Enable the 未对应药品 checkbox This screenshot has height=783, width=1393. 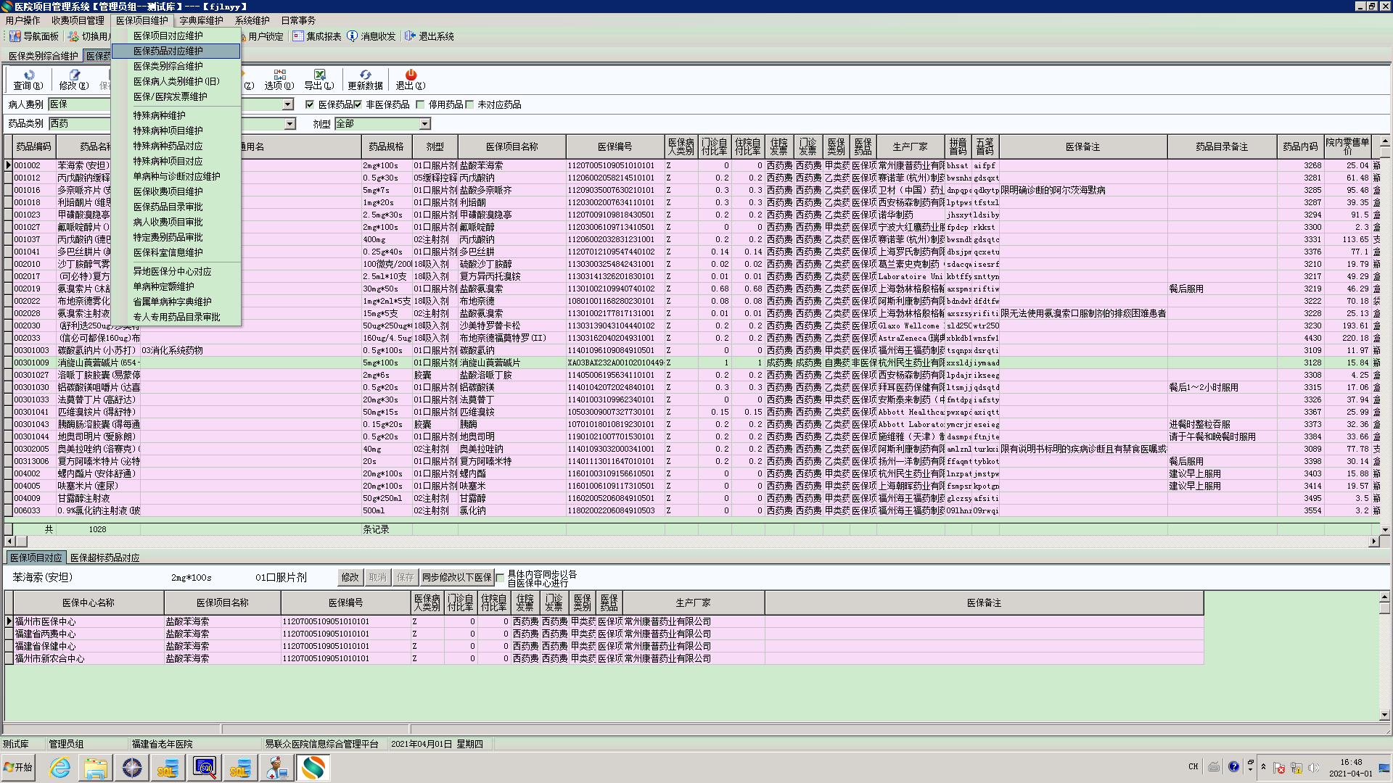(469, 104)
